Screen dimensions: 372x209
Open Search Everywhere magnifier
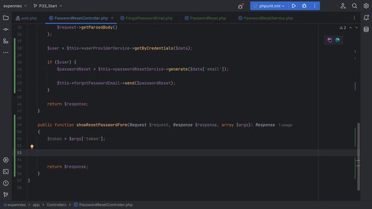click(355, 6)
